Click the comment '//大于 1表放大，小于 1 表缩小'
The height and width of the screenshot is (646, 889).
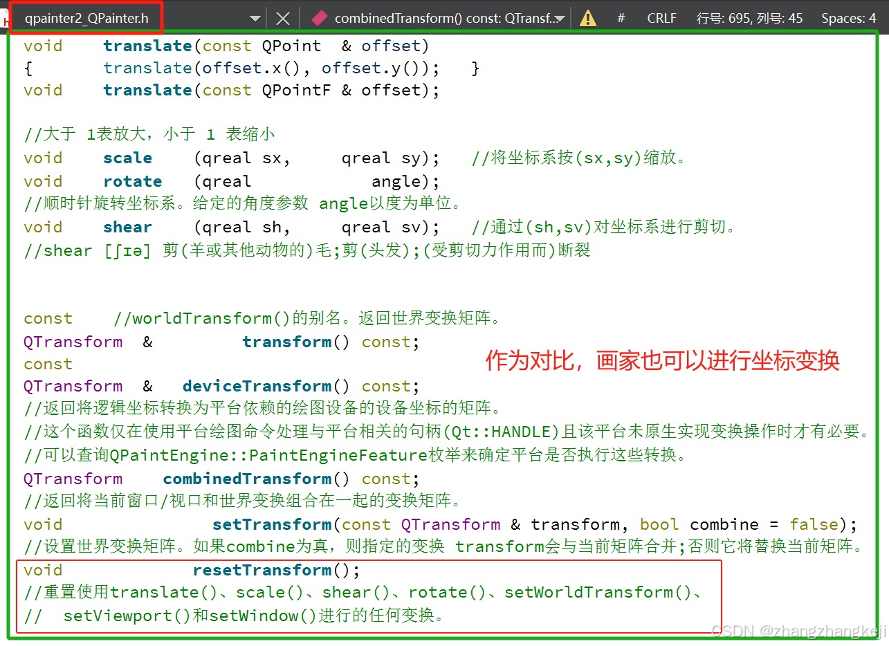pos(149,134)
